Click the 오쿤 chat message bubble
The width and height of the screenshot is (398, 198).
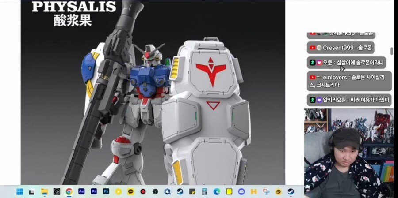[346, 63]
